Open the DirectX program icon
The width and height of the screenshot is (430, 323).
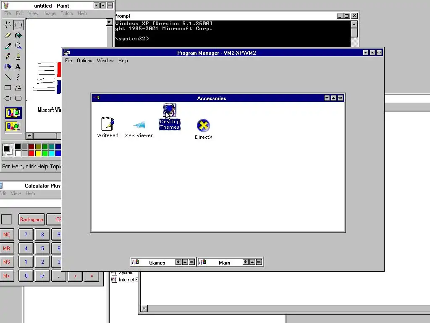tap(204, 129)
